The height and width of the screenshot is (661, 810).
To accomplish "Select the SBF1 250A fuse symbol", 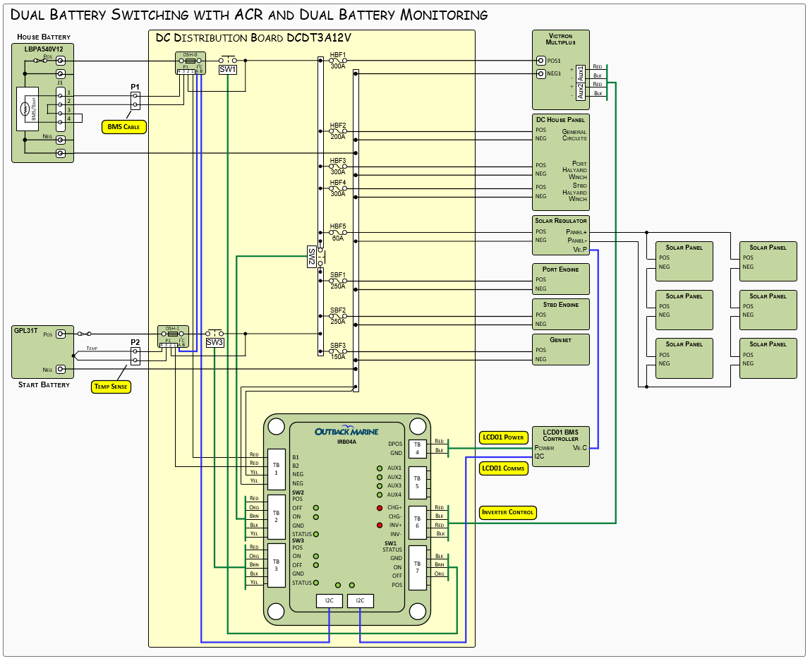I will [338, 281].
